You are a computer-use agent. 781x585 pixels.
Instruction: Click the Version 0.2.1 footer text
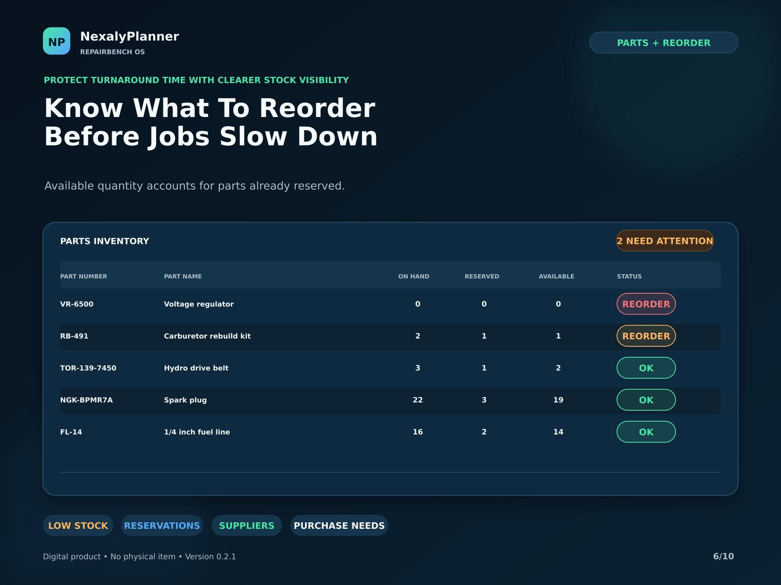[211, 556]
